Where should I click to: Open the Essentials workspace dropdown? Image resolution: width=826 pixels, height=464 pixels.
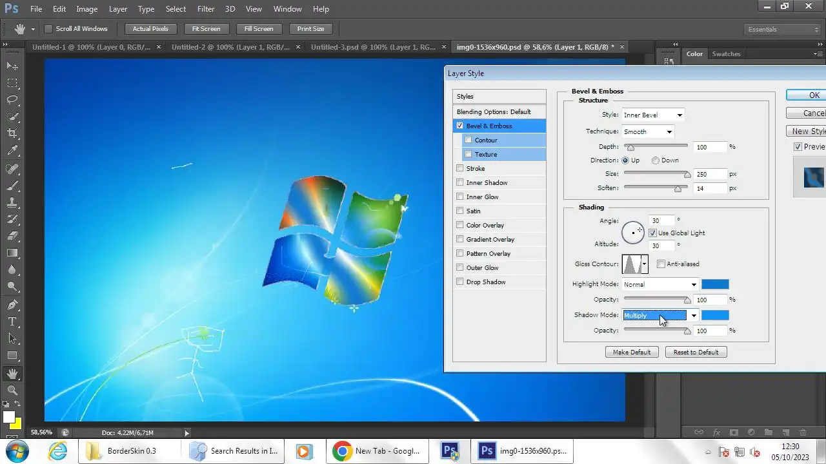coord(781,29)
